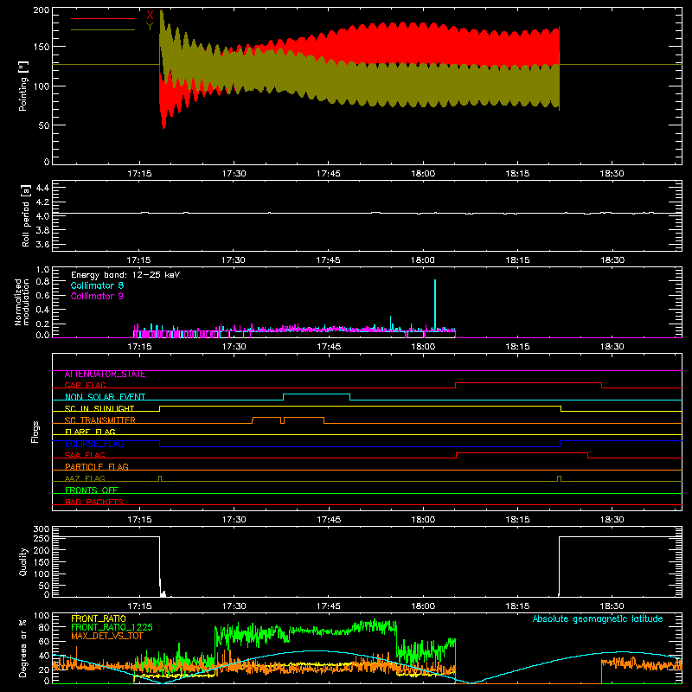Select the yellow FRONT_RATIO legend entry
692x692 pixels.
point(99,618)
